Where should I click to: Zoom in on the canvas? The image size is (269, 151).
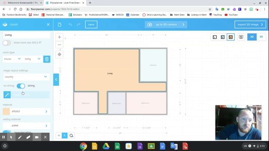[59, 37]
